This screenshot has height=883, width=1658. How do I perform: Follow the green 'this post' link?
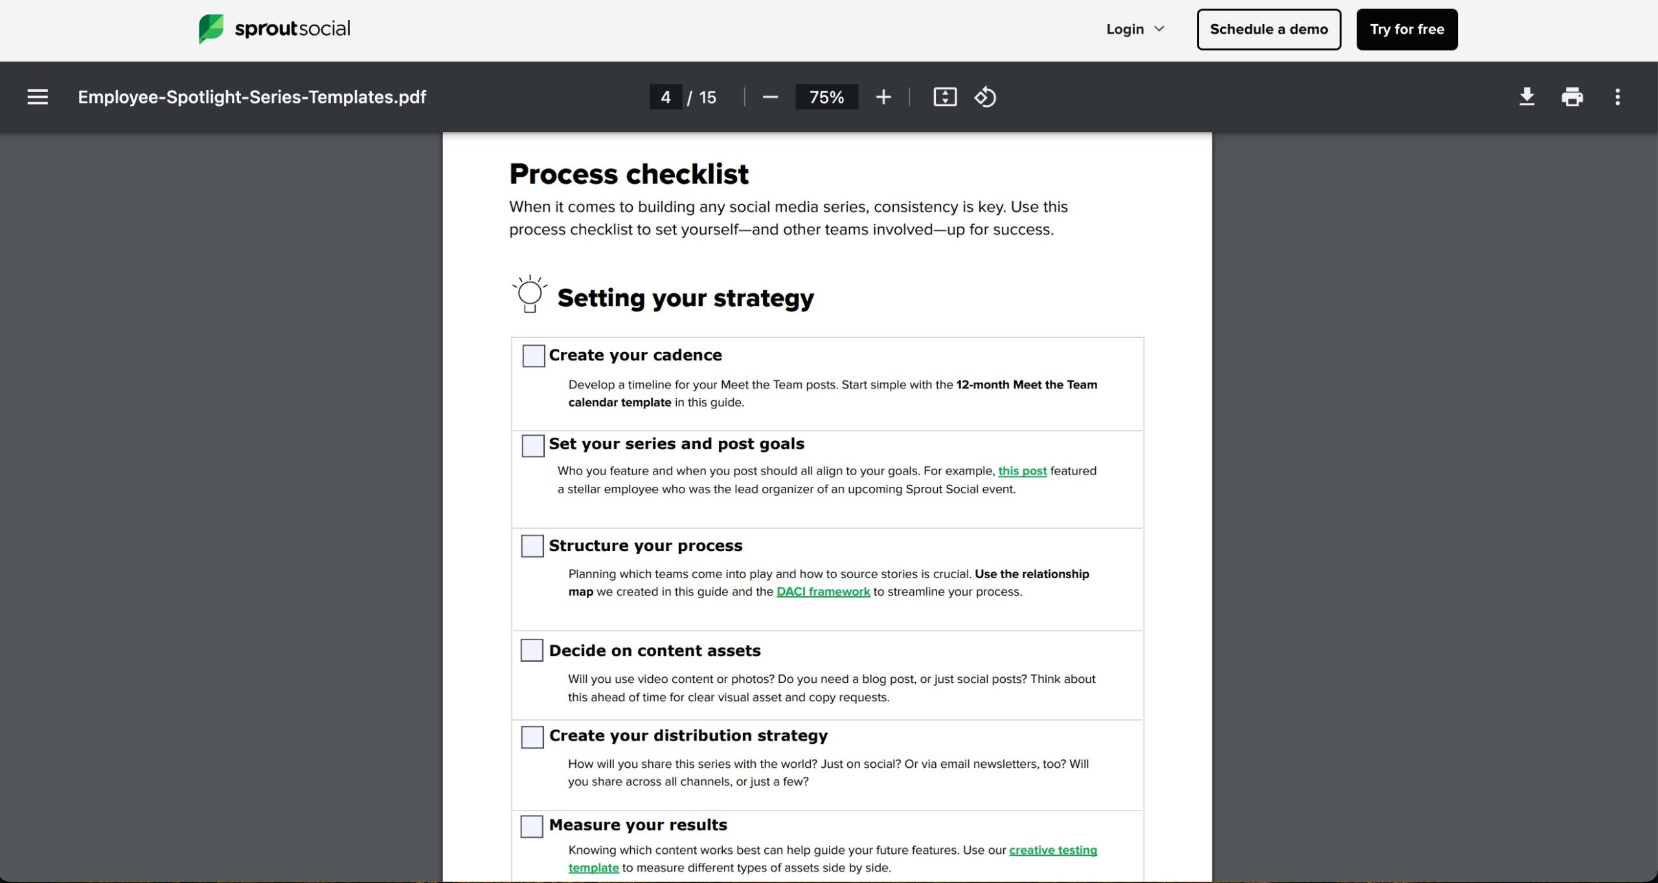(x=1022, y=471)
